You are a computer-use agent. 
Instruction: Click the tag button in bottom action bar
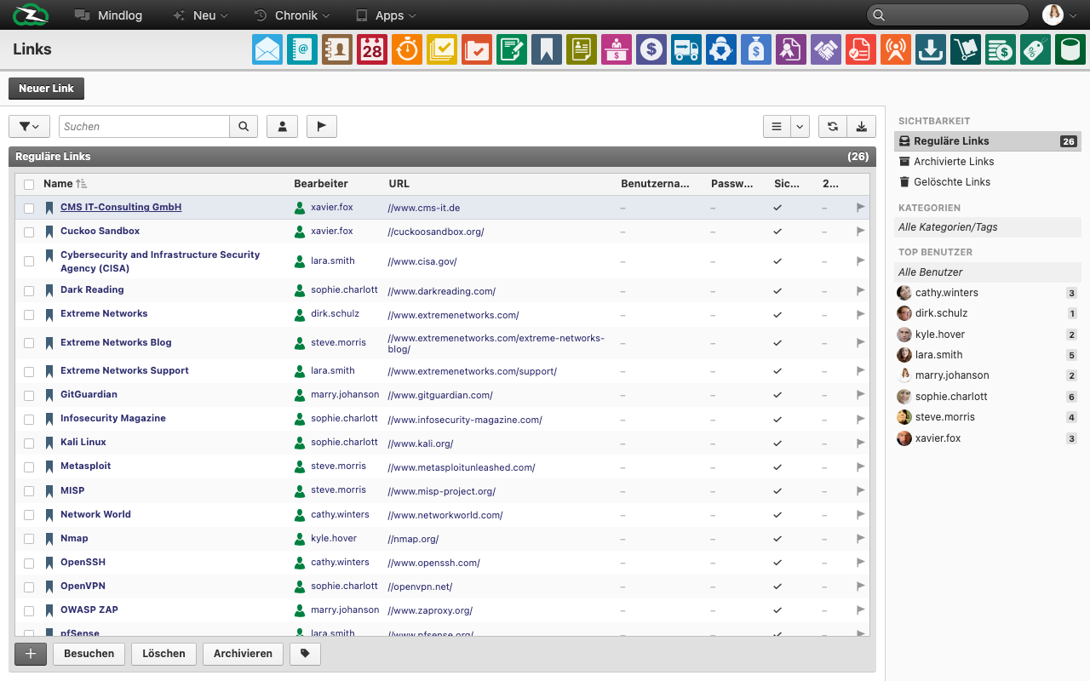tap(305, 654)
